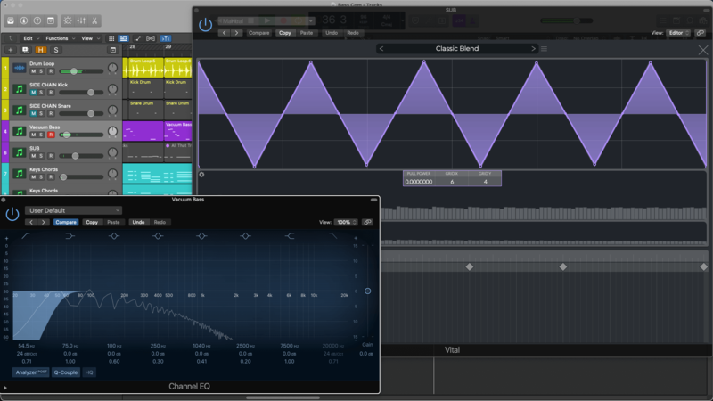
Task: Click the low-cut filter band icon
Action: pyautogui.click(x=26, y=236)
